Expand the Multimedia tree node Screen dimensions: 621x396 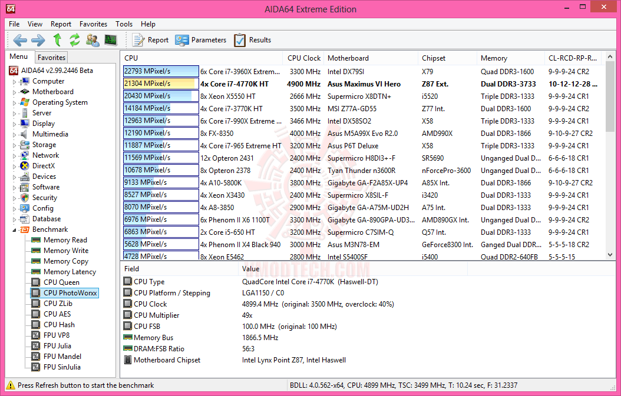[15, 135]
